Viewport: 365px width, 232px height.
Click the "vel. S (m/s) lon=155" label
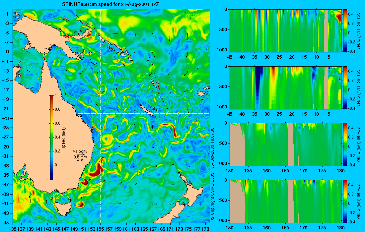(x=358, y=88)
